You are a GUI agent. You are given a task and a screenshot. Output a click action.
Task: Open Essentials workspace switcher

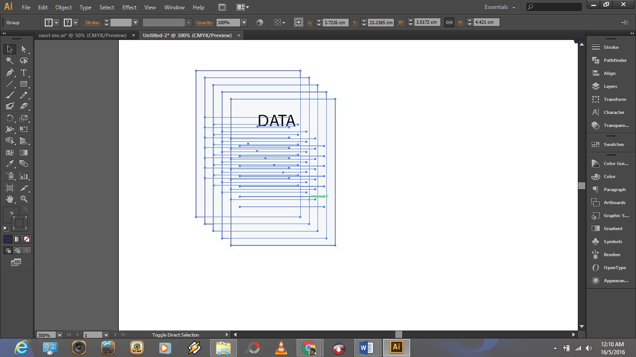(500, 7)
